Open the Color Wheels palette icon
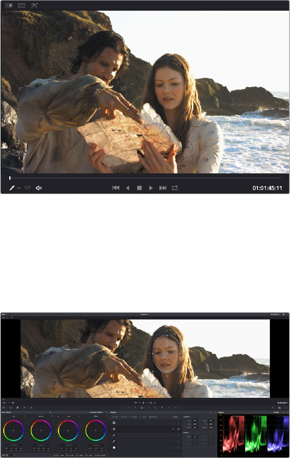Viewport: 290px width, 458px height. tap(18, 407)
